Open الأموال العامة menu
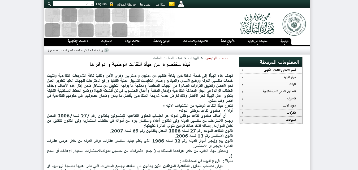 [227, 42]
